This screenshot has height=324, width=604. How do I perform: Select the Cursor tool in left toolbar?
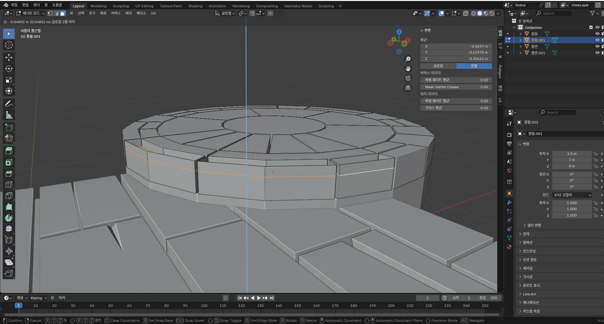point(9,45)
